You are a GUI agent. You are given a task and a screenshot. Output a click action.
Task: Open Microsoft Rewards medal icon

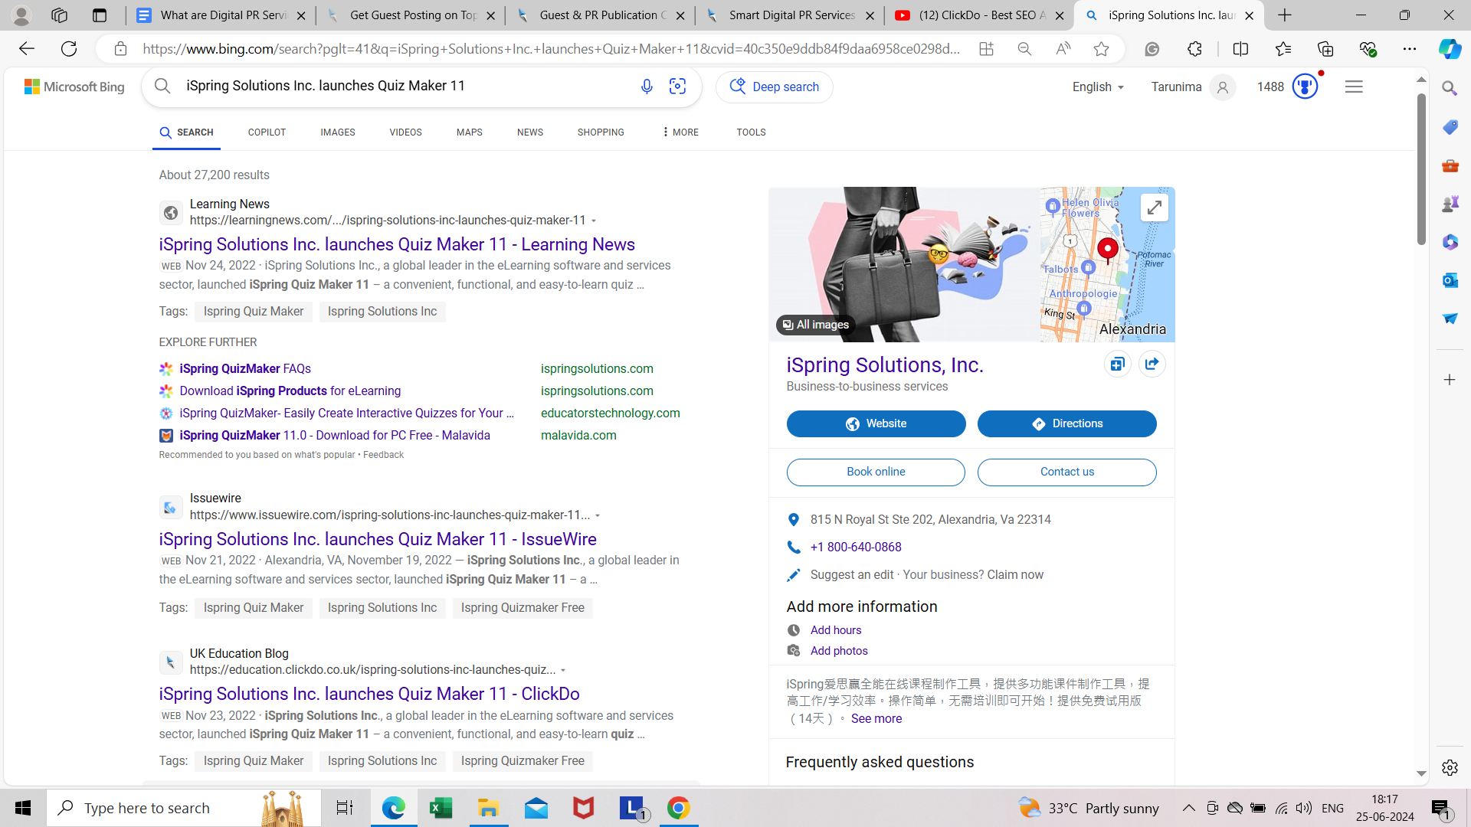[1305, 87]
